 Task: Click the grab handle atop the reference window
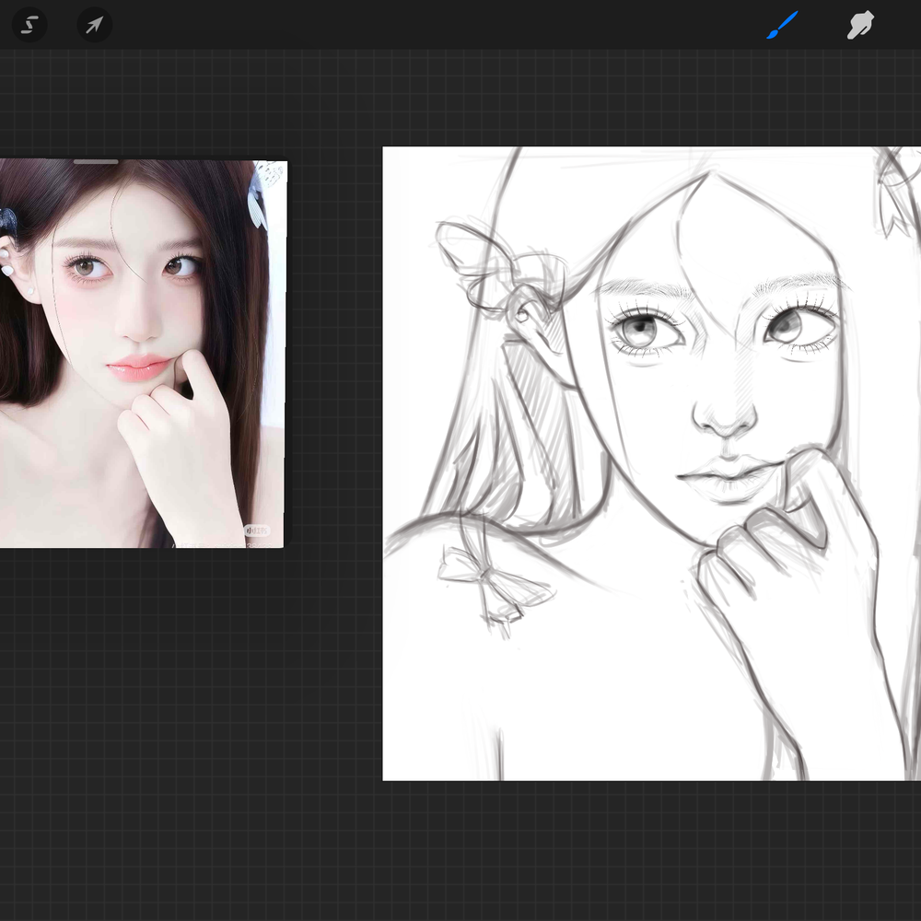(x=96, y=161)
